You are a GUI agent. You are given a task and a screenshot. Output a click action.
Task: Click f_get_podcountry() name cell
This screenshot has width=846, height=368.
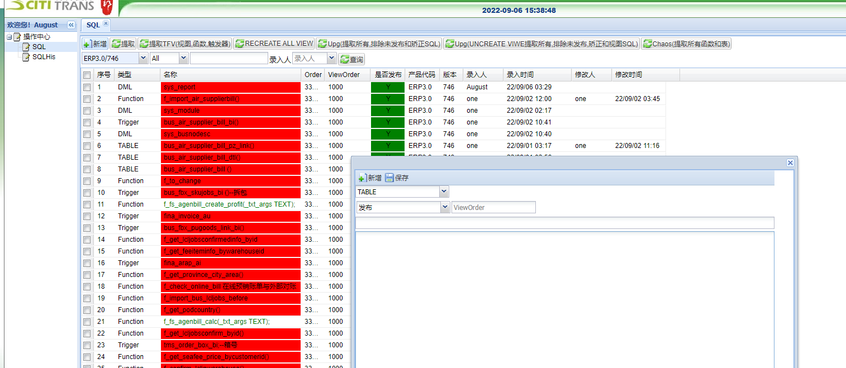click(x=231, y=310)
